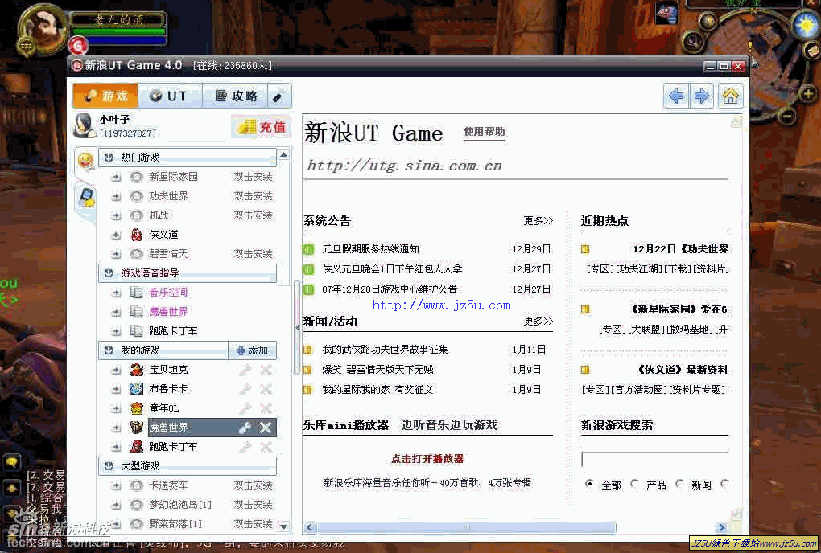821x553 pixels.
Task: Collapse the 我的游戏 group
Action: coord(109,350)
